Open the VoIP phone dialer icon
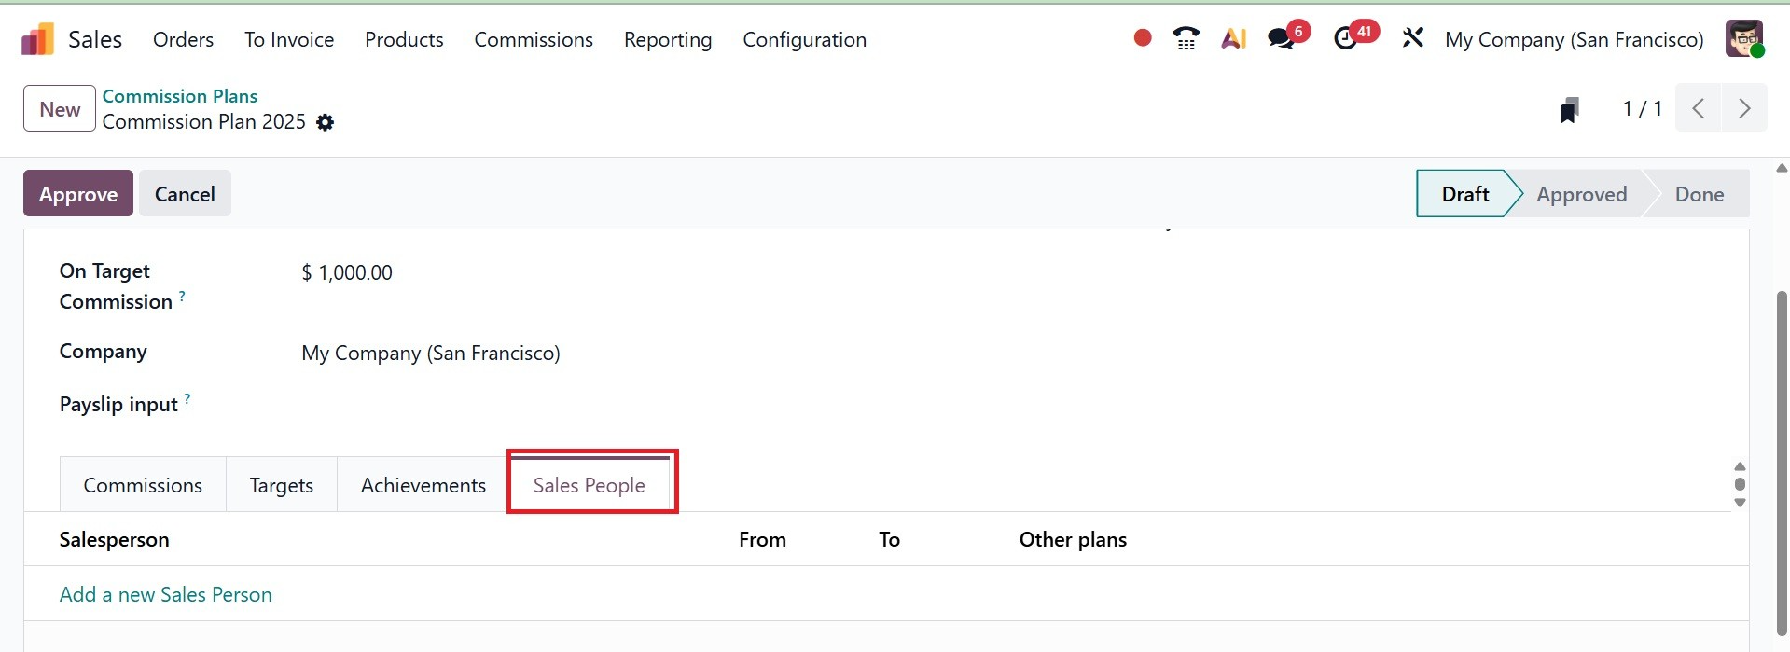Image resolution: width=1790 pixels, height=652 pixels. click(x=1186, y=38)
